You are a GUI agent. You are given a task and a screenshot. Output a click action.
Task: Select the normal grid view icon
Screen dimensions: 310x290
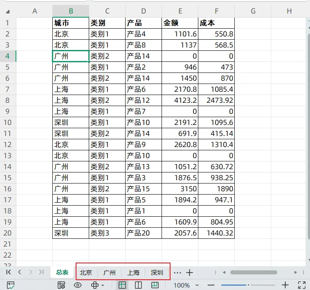coord(122,285)
